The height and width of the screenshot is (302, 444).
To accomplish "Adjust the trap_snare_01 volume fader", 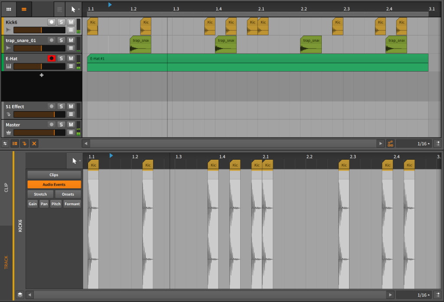I will tap(39, 48).
